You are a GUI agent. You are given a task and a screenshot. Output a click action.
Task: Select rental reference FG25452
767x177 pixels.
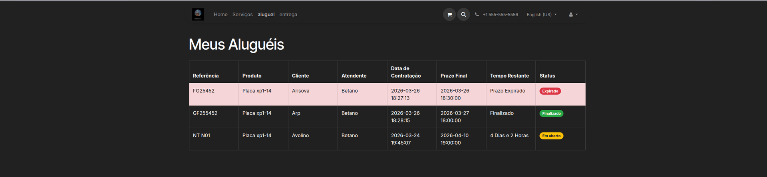pos(204,91)
